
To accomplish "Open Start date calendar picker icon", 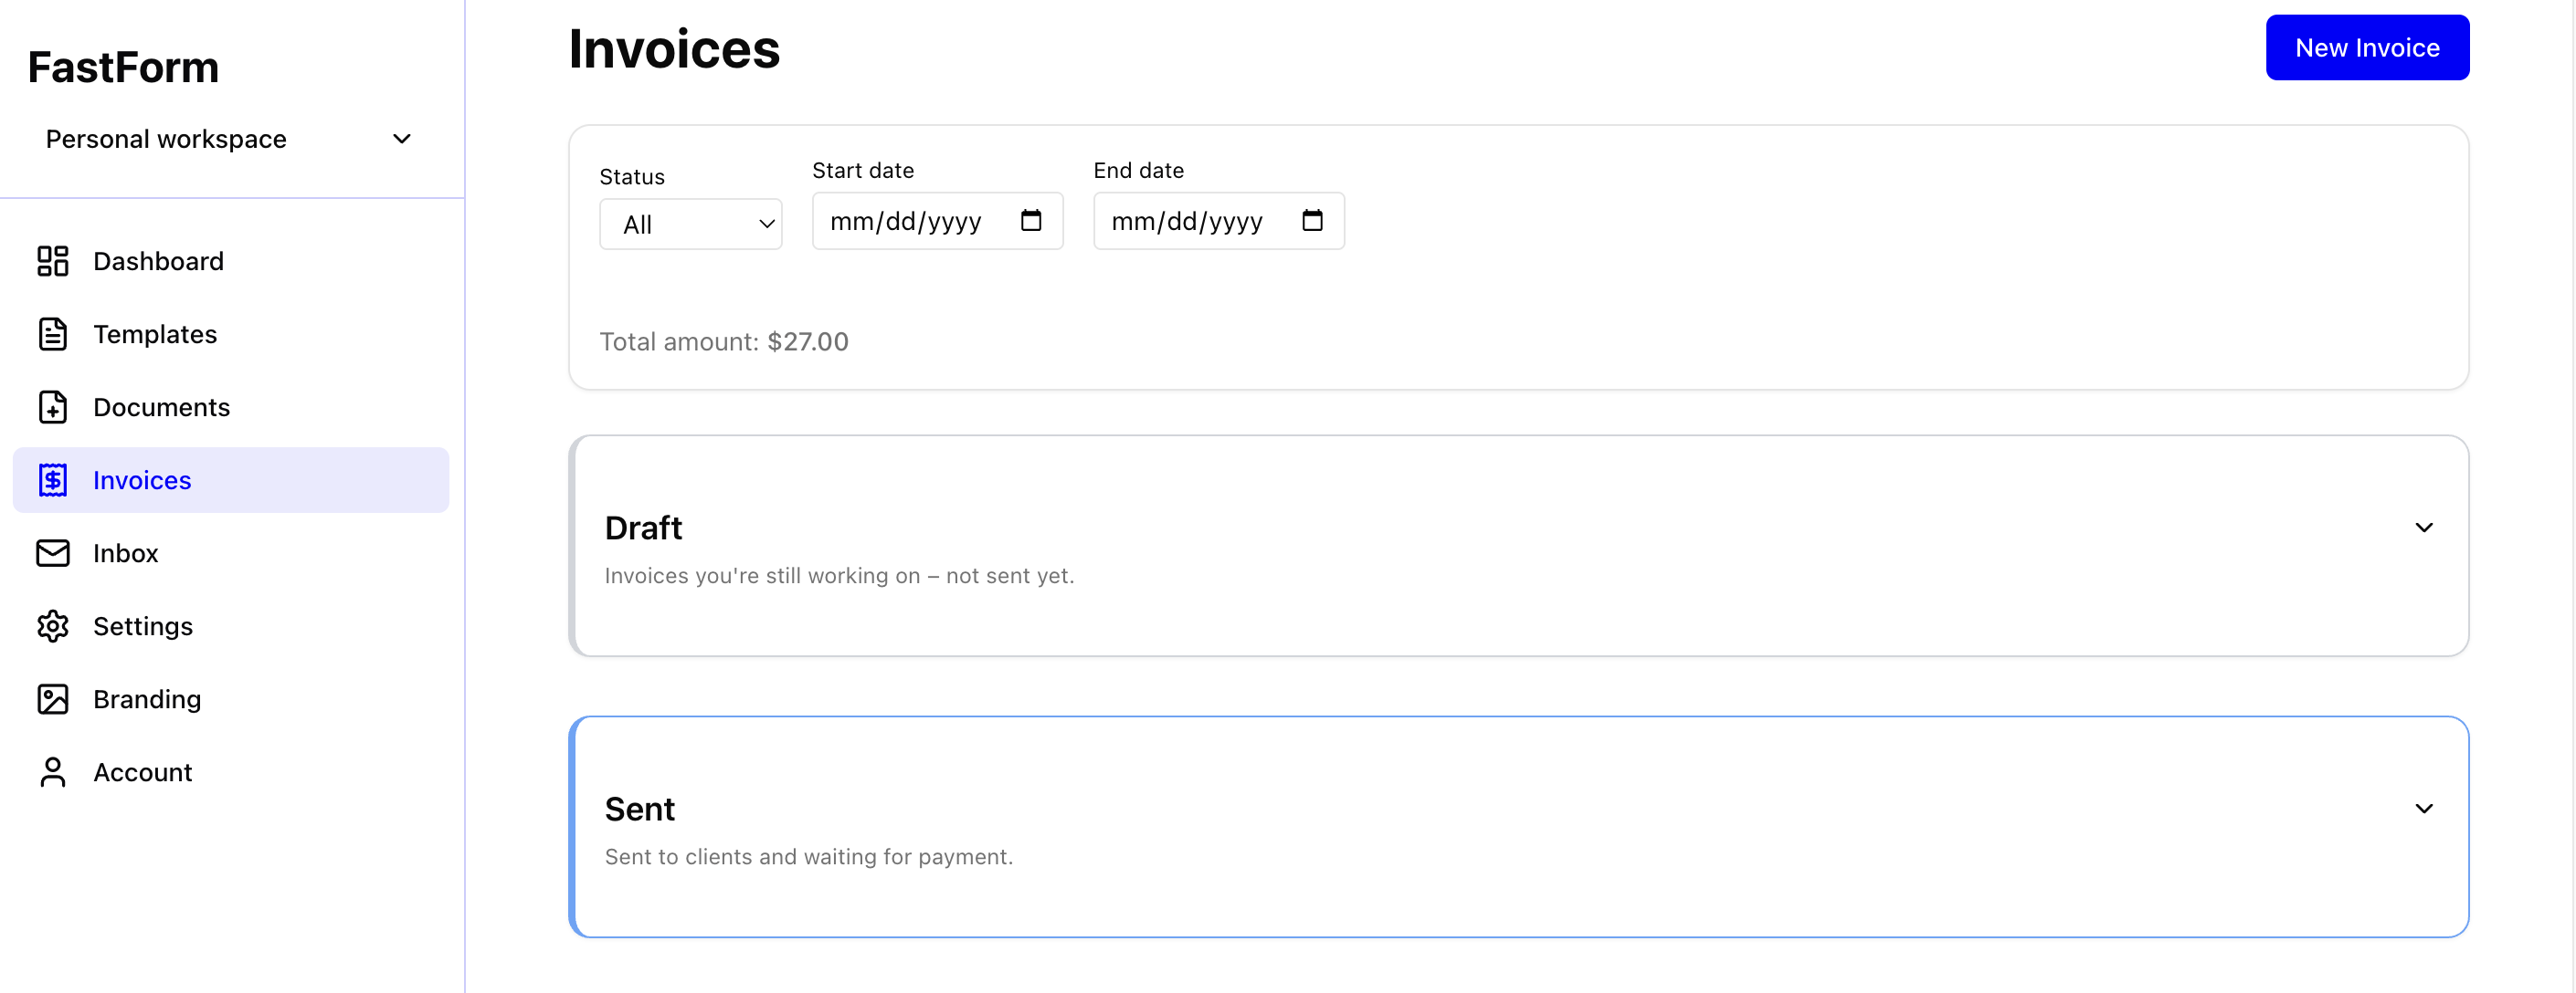I will tap(1030, 220).
